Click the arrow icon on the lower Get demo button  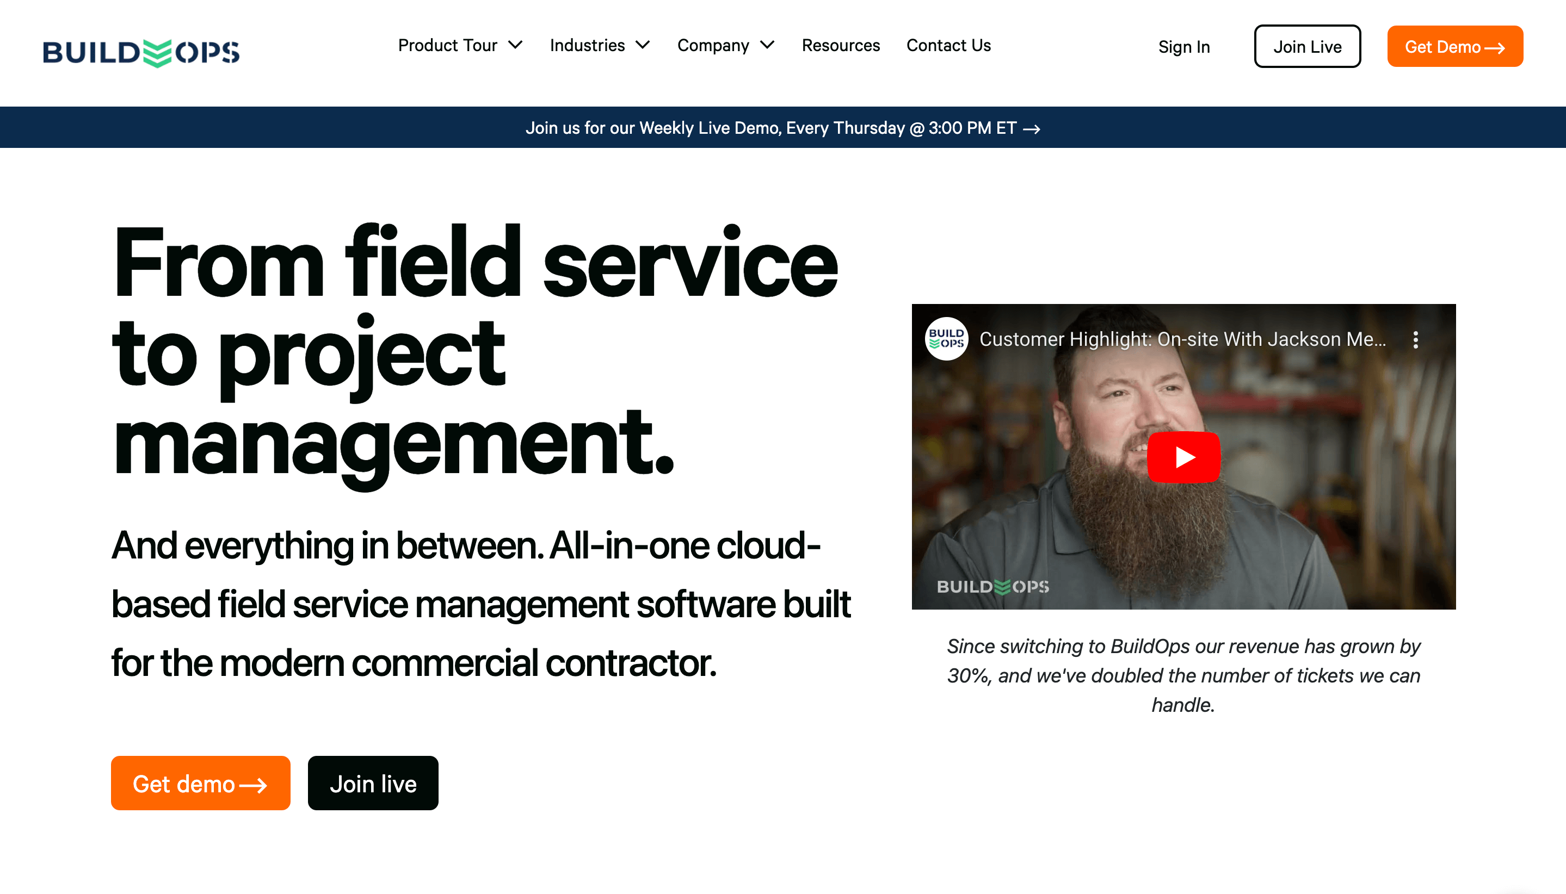[252, 784]
